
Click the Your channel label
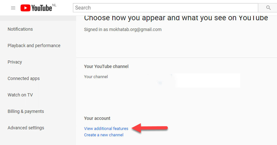[x=96, y=77]
